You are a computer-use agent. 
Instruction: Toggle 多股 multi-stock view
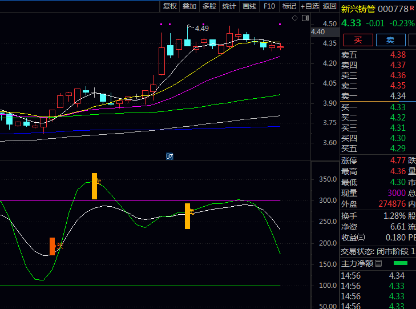click(209, 6)
